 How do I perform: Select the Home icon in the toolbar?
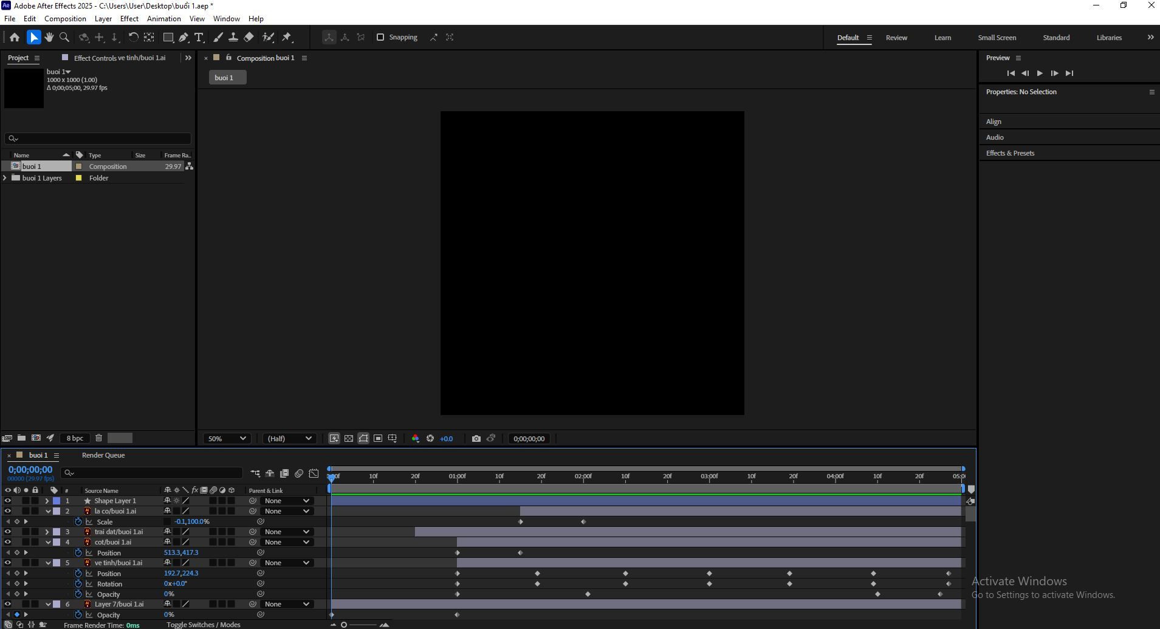[15, 37]
